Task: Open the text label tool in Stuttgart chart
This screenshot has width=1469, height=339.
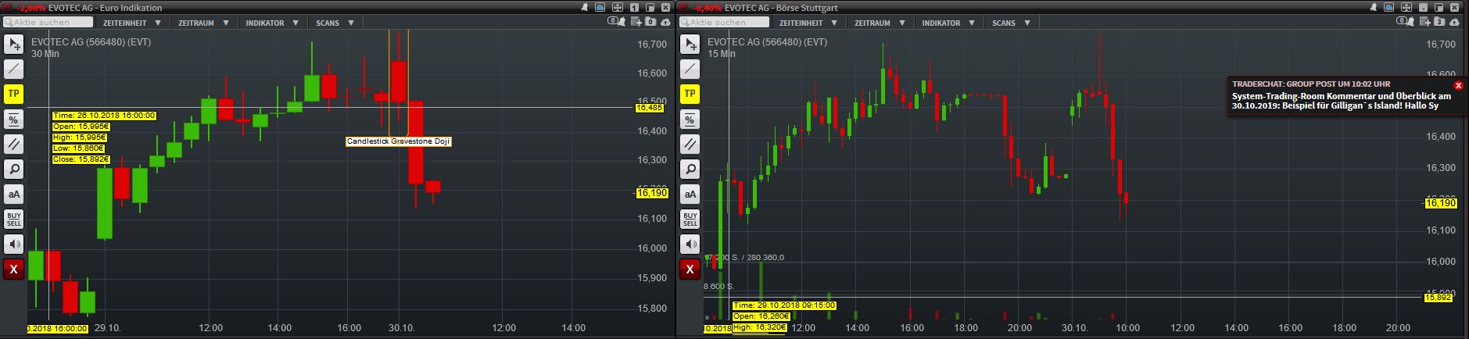Action: 690,194
